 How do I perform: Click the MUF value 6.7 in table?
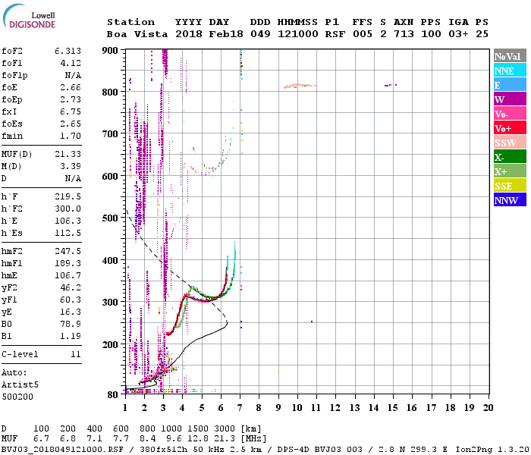tap(41, 439)
